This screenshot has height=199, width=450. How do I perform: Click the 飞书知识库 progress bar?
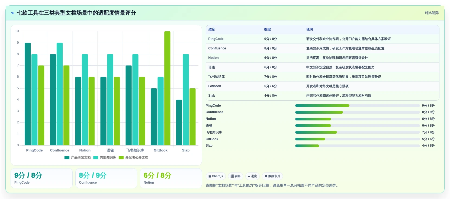pos(357,132)
